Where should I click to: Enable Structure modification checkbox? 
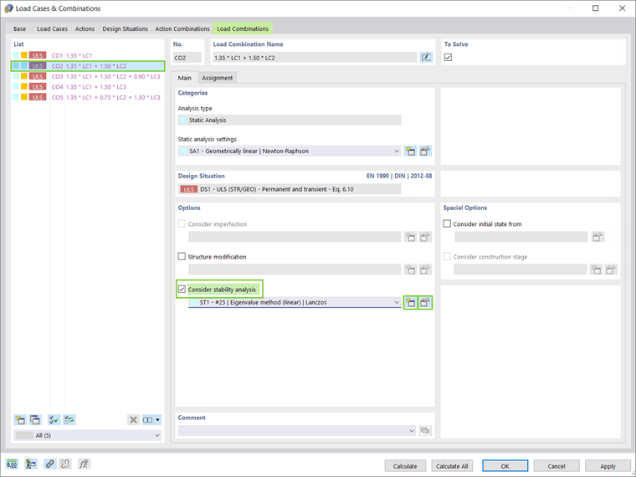(x=182, y=257)
